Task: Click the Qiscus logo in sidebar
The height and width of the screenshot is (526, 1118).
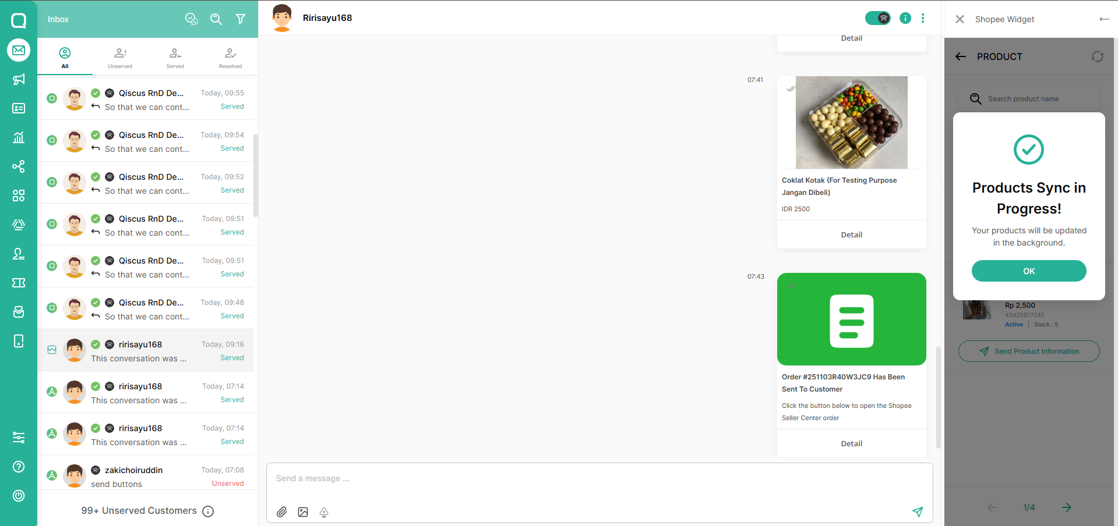Action: tap(19, 20)
